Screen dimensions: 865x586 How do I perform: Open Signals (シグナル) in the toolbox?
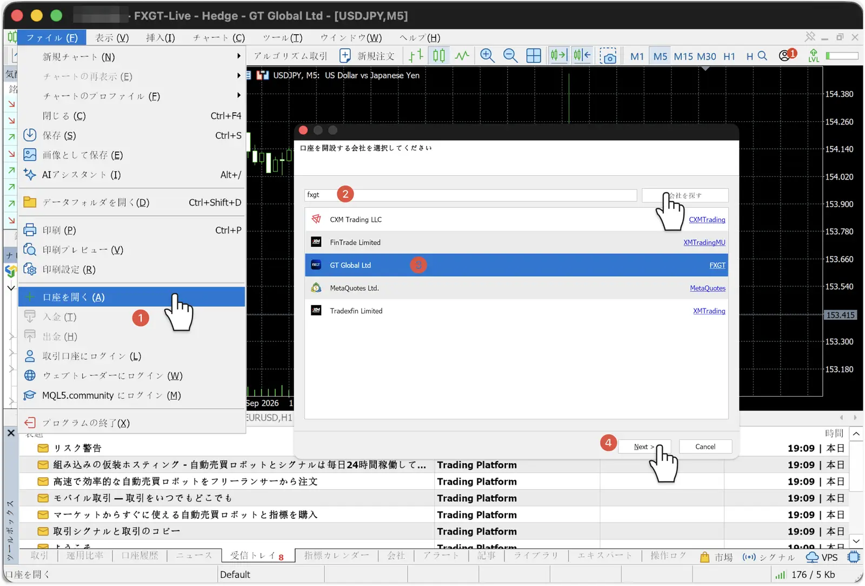click(768, 557)
